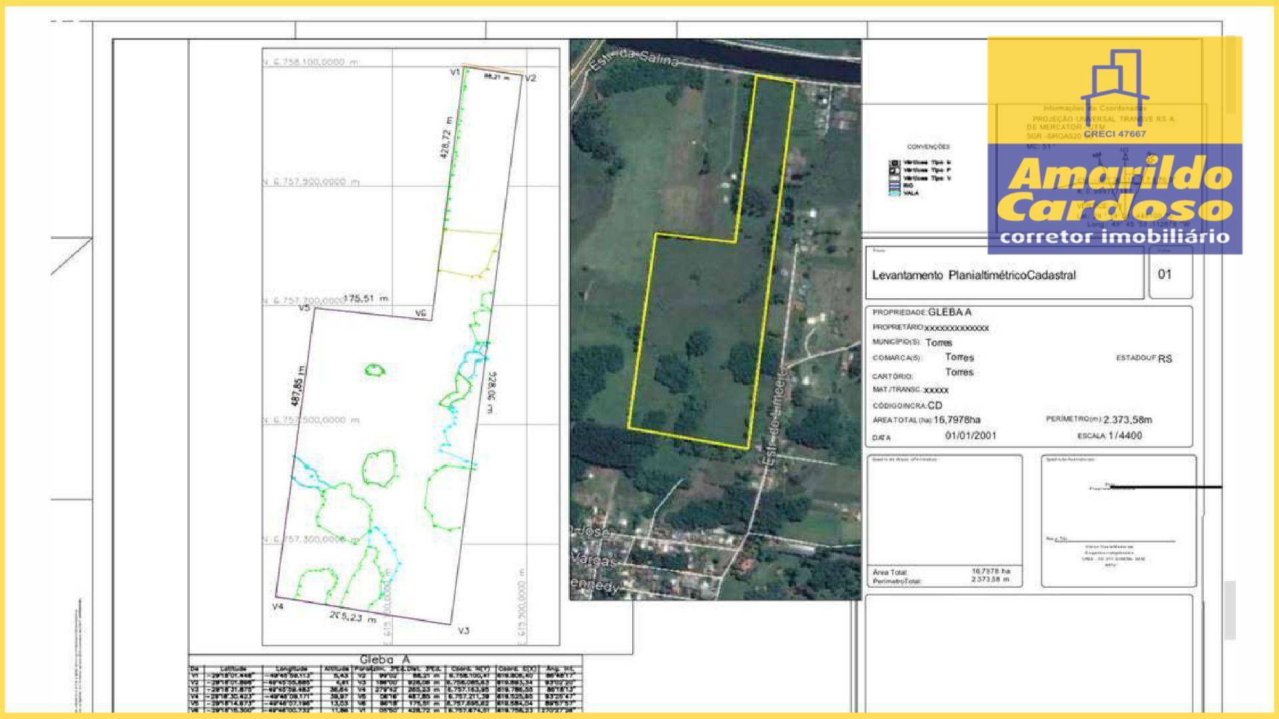Click grid label 'N 6.758.100,0000 m'

click(311, 61)
